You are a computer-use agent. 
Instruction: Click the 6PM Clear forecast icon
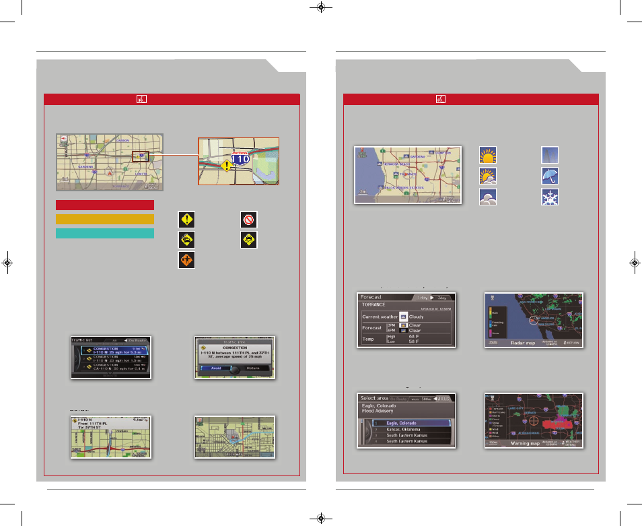[403, 330]
